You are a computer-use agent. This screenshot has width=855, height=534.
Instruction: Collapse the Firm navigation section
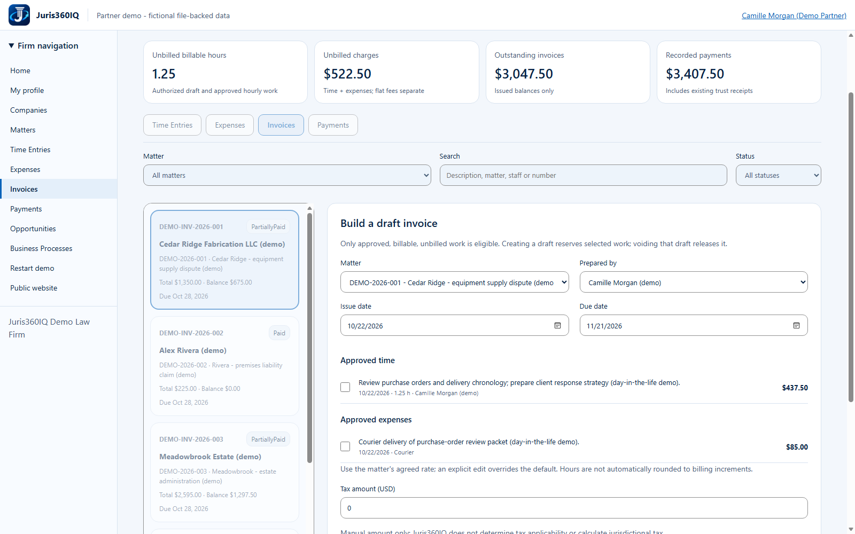tap(44, 46)
